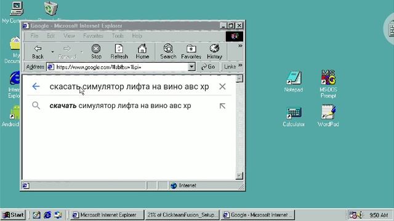394x221 pixels.
Task: Click the volume icon in the system tray
Action: [361, 215]
